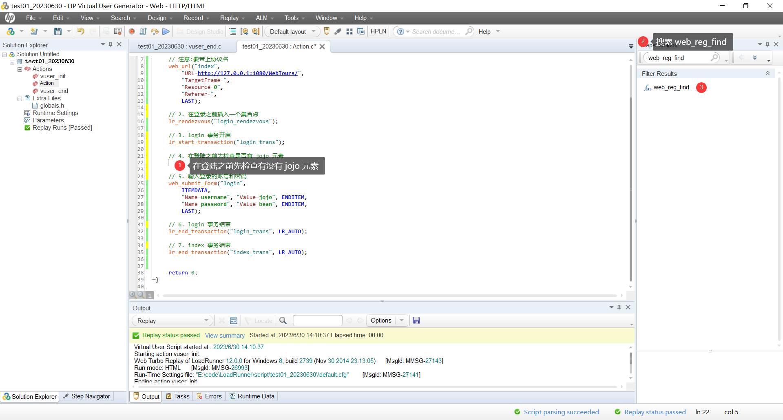This screenshot has height=420, width=783.
Task: Click the Search document input field
Action: tap(437, 31)
